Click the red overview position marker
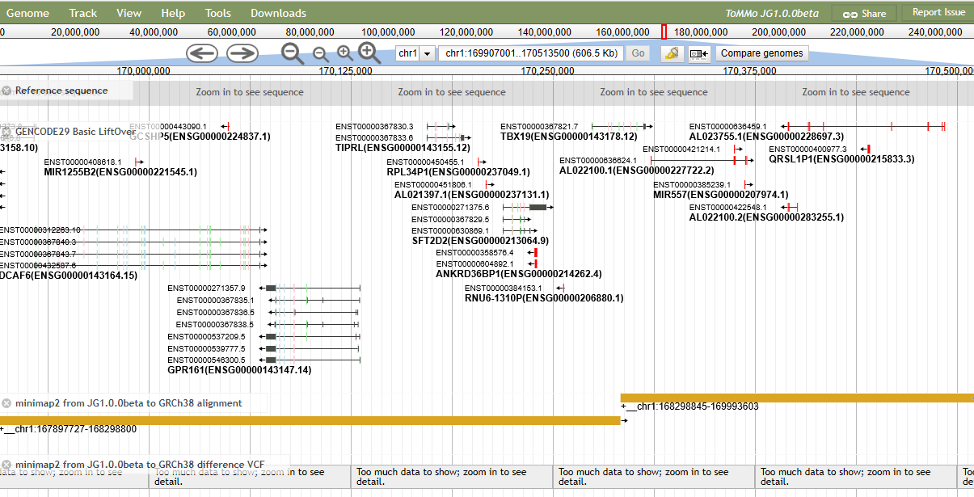Image resolution: width=974 pixels, height=497 pixels. 664,32
